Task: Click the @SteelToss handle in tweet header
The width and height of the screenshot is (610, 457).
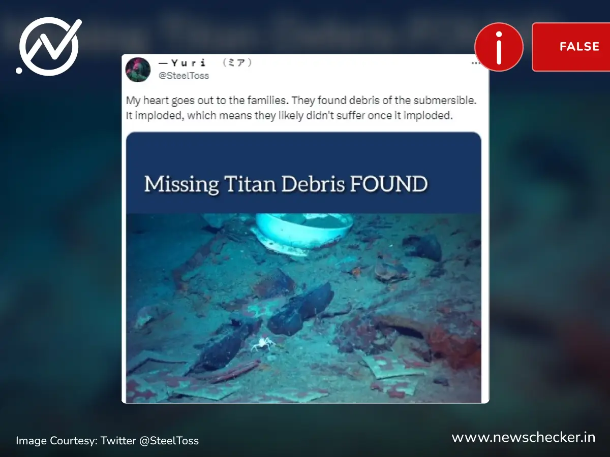Action: click(x=184, y=76)
